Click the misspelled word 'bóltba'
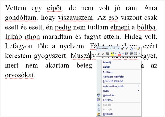165x117 pixels. pos(147,27)
